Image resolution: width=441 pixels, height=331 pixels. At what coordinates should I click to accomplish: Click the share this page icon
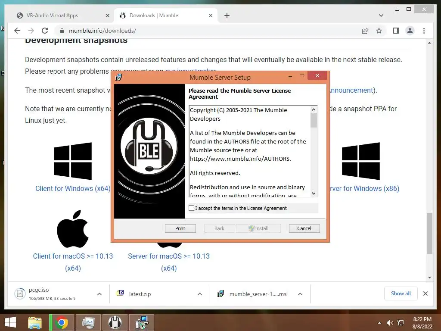pyautogui.click(x=365, y=31)
